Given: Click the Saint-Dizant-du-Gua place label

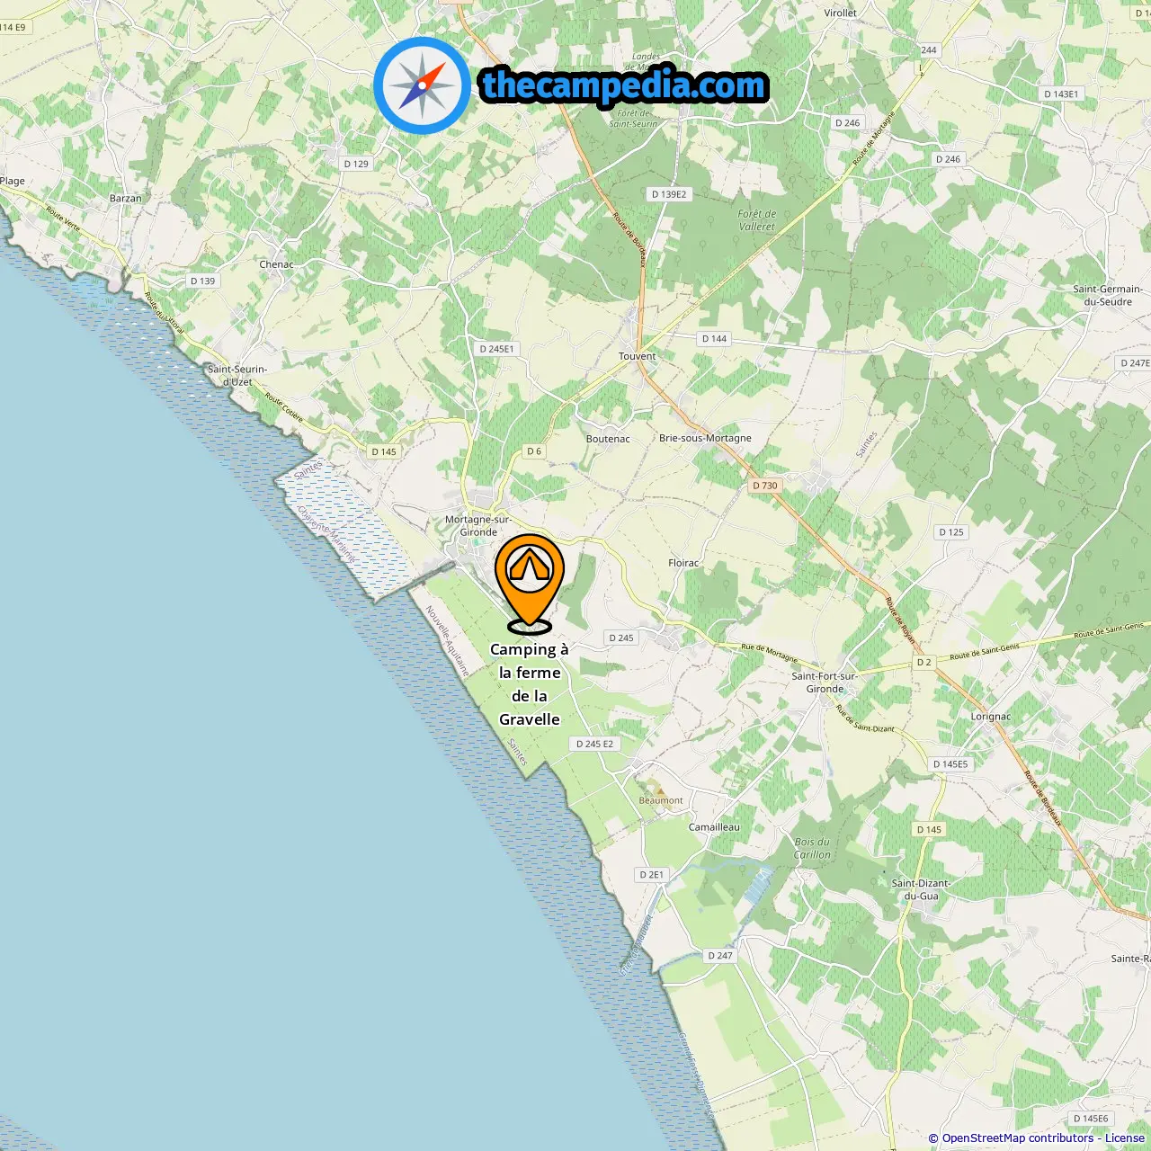Looking at the screenshot, I should (x=921, y=889).
